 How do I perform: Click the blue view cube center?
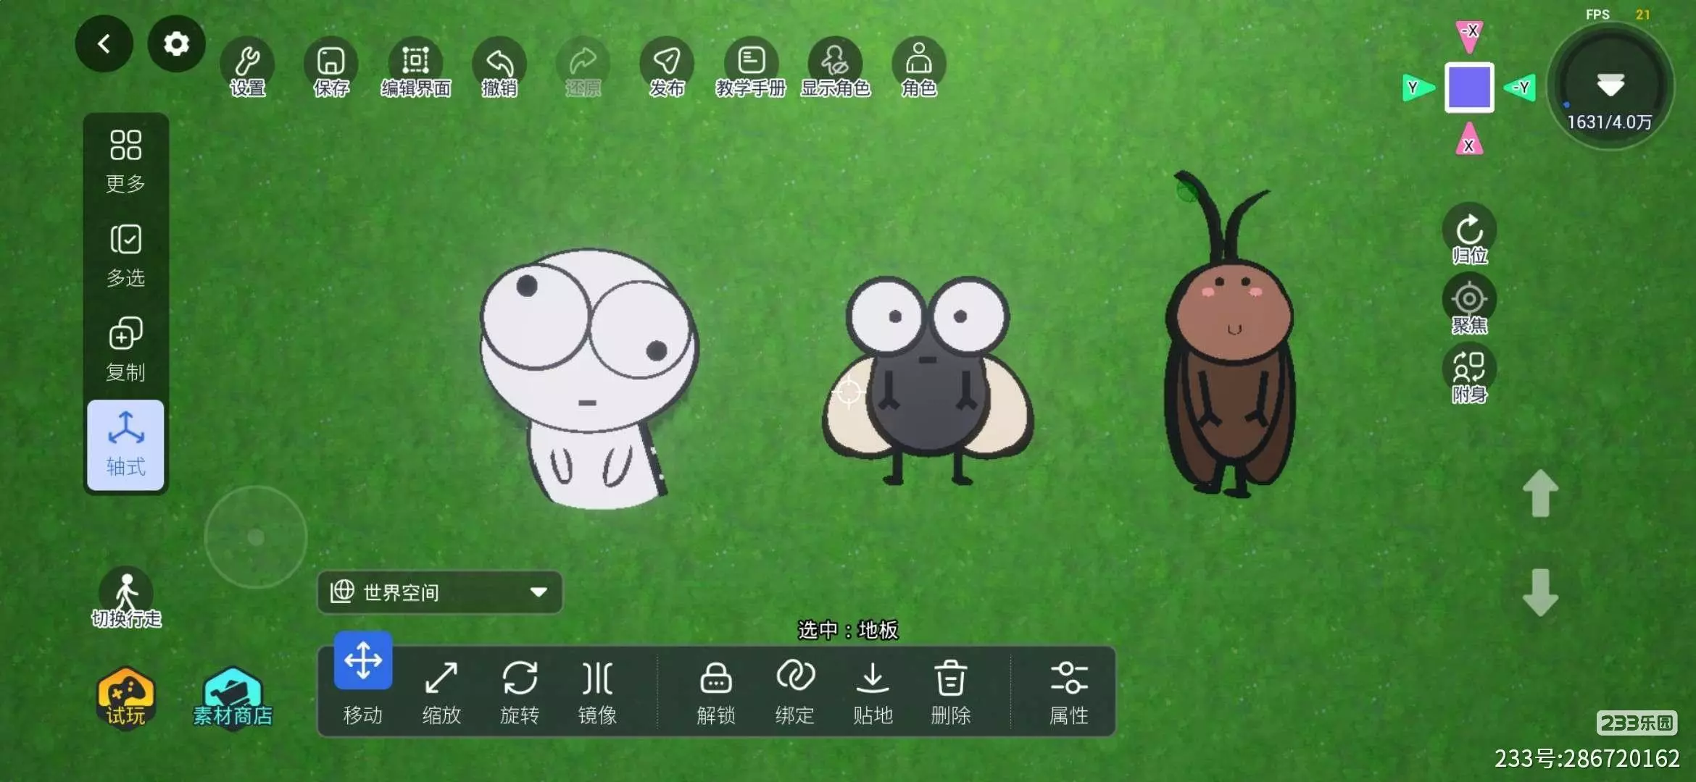tap(1469, 88)
